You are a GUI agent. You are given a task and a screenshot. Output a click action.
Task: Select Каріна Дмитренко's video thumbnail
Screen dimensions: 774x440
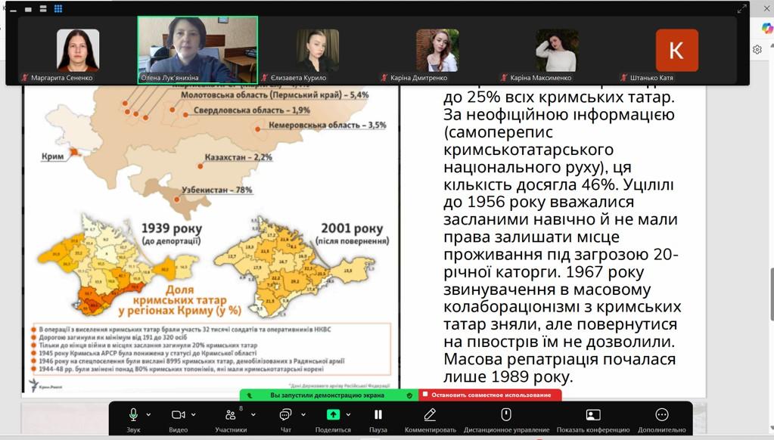coord(437,51)
